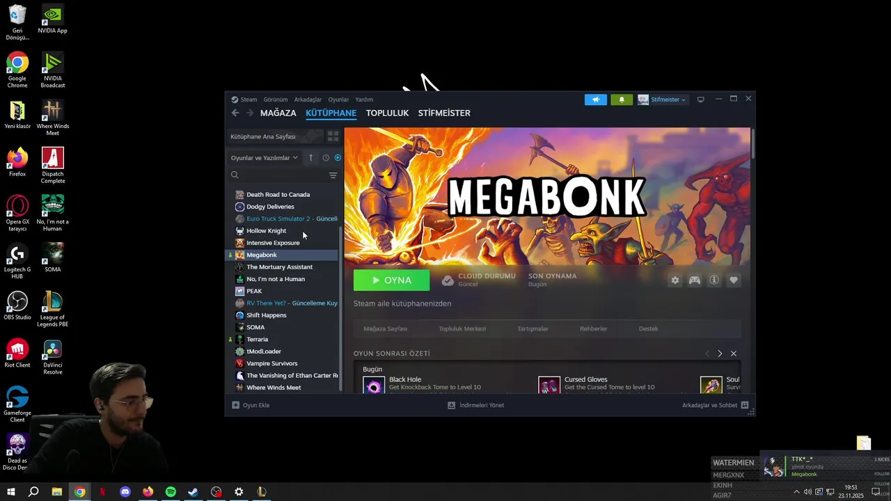Switch to KÜTÜPHANE tab

pos(331,113)
